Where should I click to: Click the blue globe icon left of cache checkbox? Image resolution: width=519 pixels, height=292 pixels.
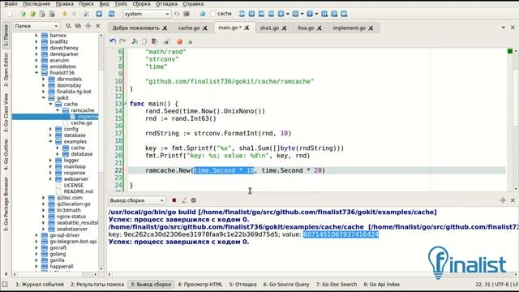click(203, 14)
